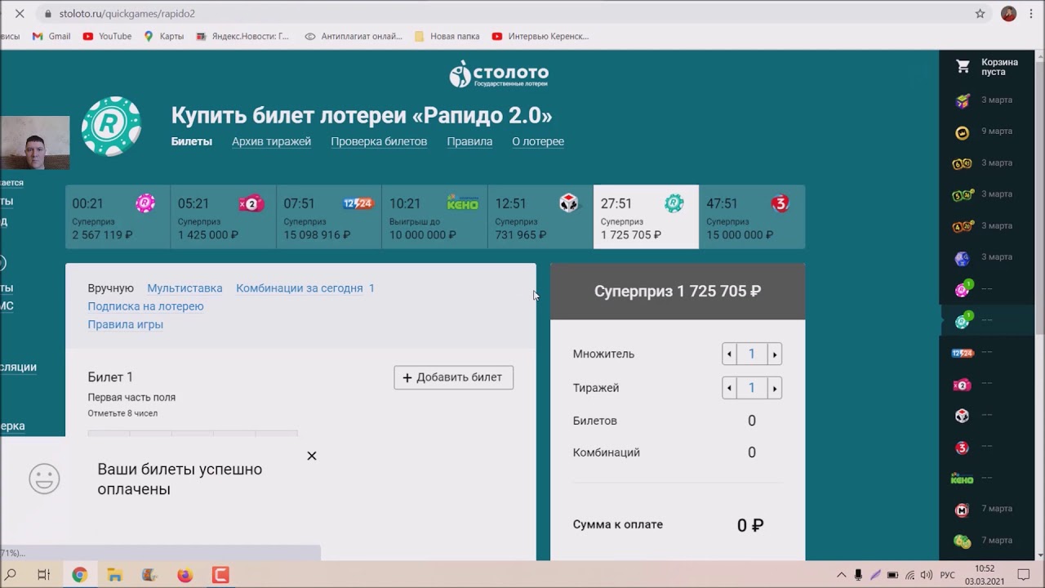Open File Explorer from the taskbar
The image size is (1045, 588).
tap(114, 575)
